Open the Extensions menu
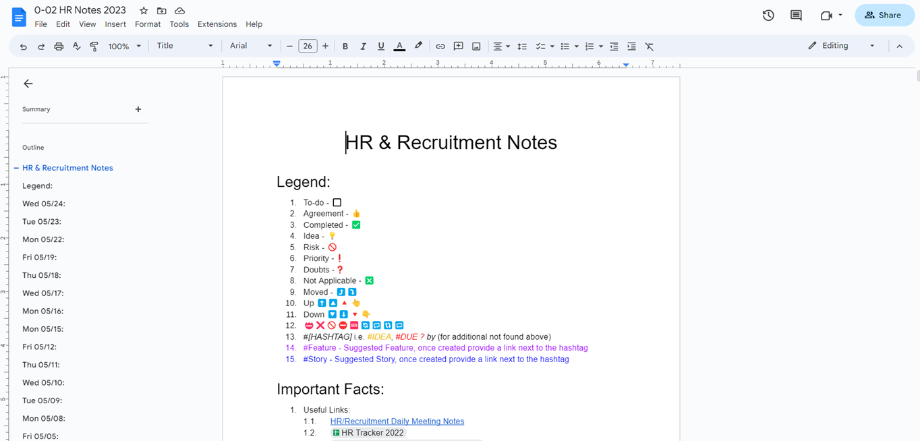 pos(217,24)
